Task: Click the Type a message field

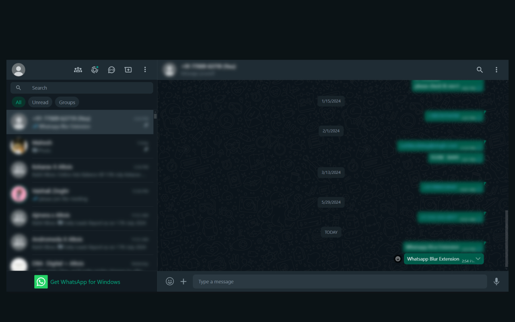Action: (340, 281)
